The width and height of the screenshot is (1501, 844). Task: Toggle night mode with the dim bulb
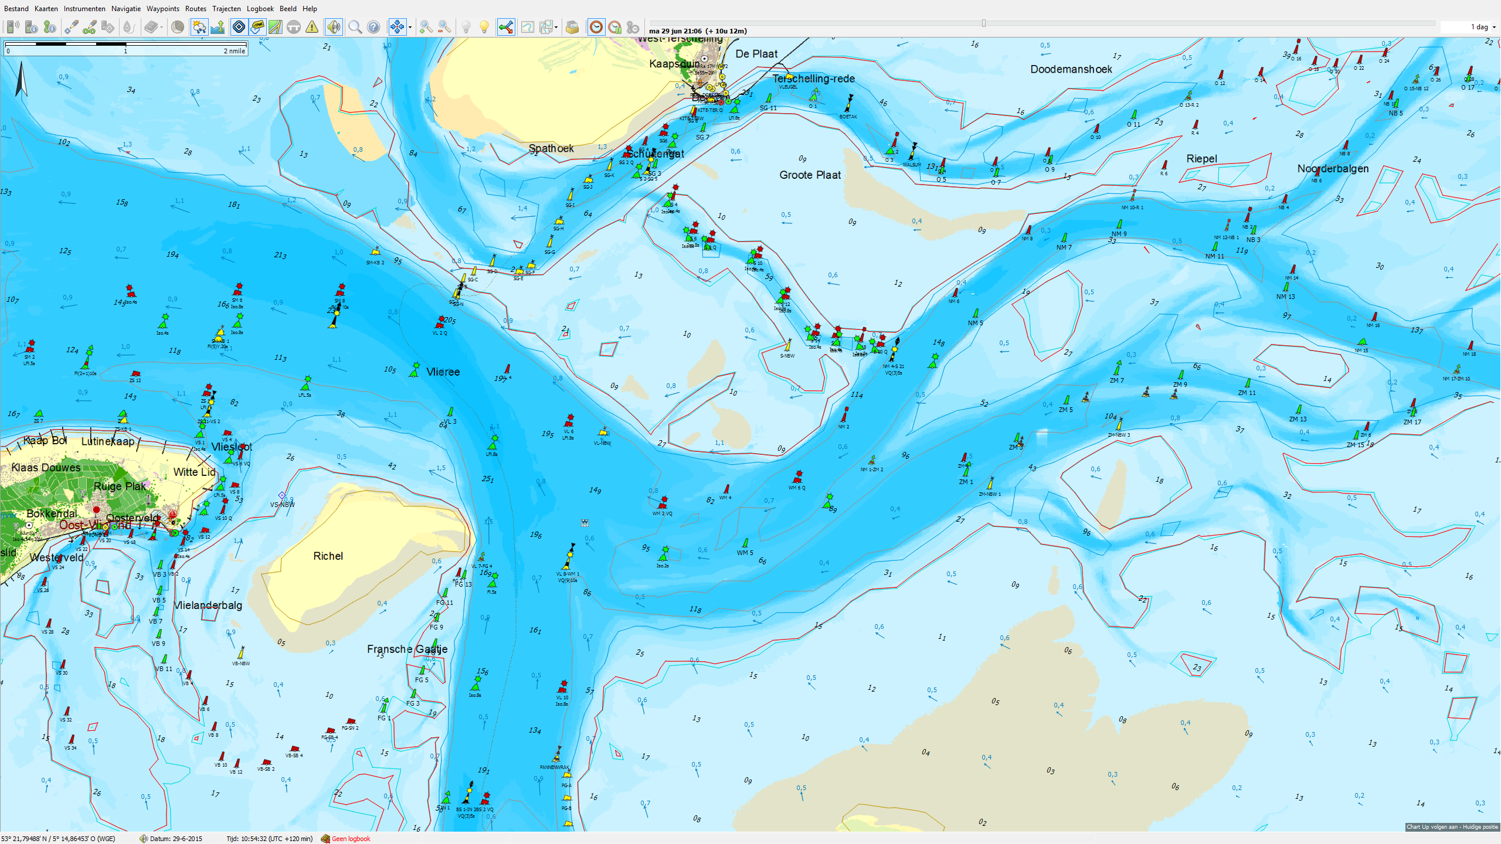(464, 27)
